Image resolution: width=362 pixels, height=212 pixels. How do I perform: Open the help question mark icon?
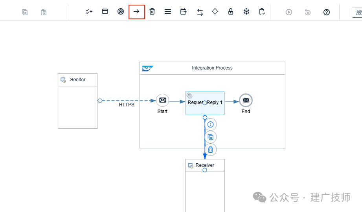coord(327,12)
